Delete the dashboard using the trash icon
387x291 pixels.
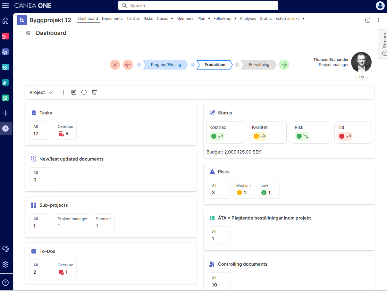click(94, 92)
